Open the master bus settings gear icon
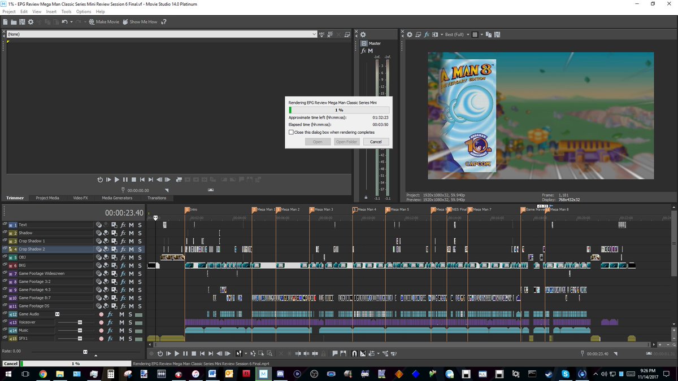 pos(363,34)
